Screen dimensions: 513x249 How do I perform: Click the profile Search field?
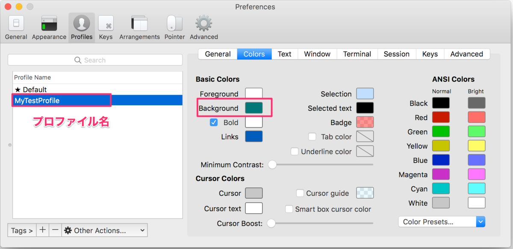pyautogui.click(x=95, y=60)
